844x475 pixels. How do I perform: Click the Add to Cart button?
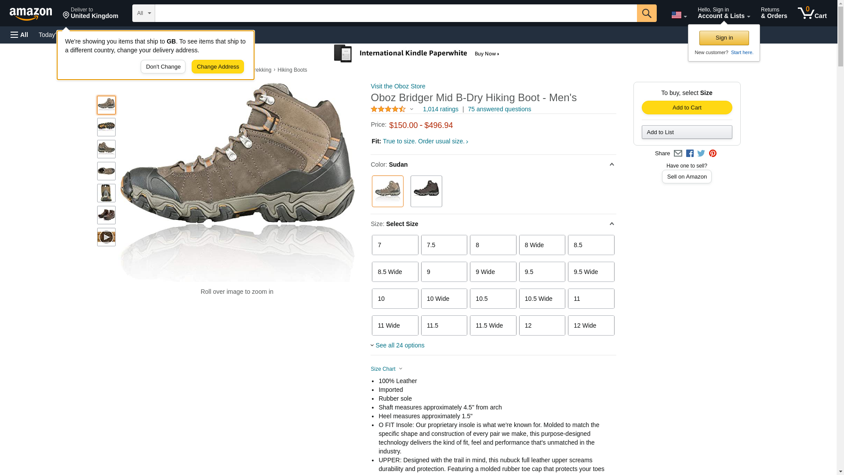pyautogui.click(x=687, y=108)
